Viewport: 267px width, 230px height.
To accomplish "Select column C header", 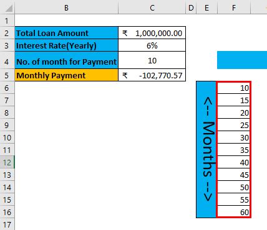I will point(152,7).
